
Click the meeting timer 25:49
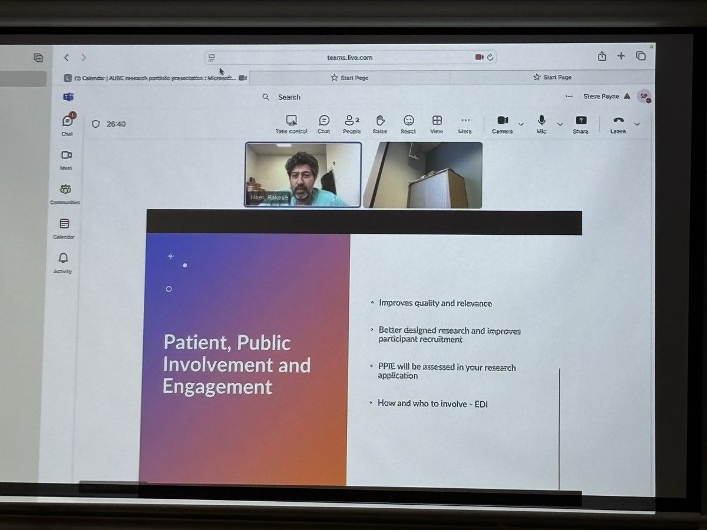pos(115,124)
